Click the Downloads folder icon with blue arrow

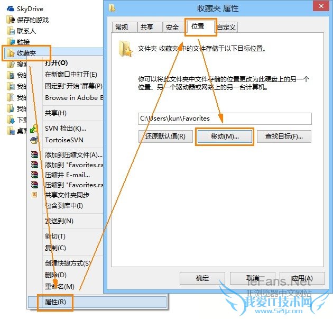click(11, 120)
